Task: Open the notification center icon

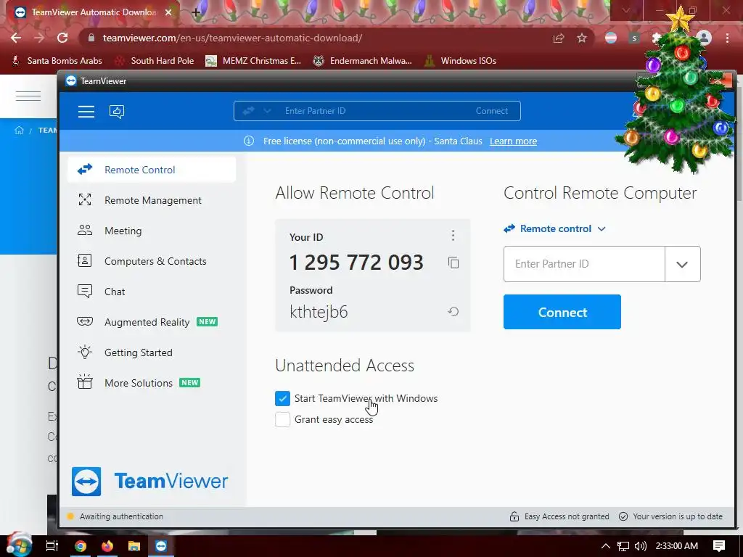Action: 719,546
